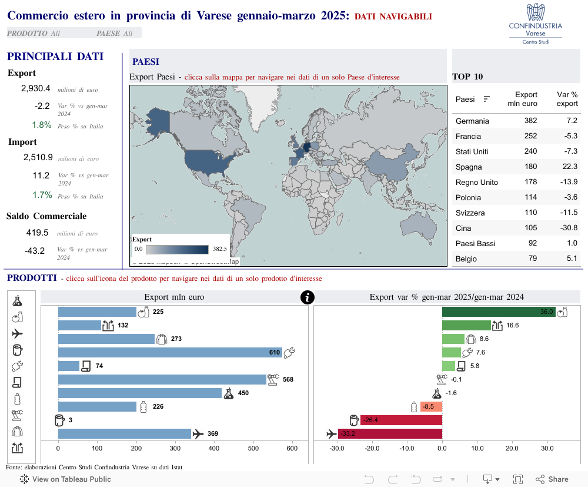The height and width of the screenshot is (487, 588).
Task: Select the Francia row in Top 10
Action: click(516, 136)
